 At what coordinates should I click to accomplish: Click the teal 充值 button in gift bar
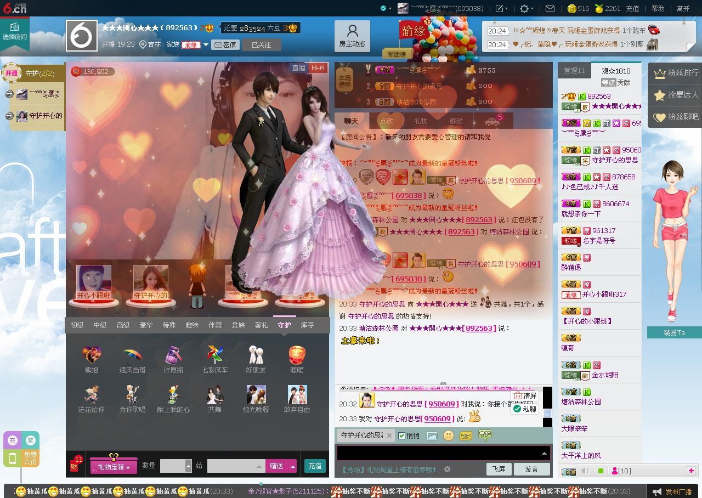(x=315, y=466)
